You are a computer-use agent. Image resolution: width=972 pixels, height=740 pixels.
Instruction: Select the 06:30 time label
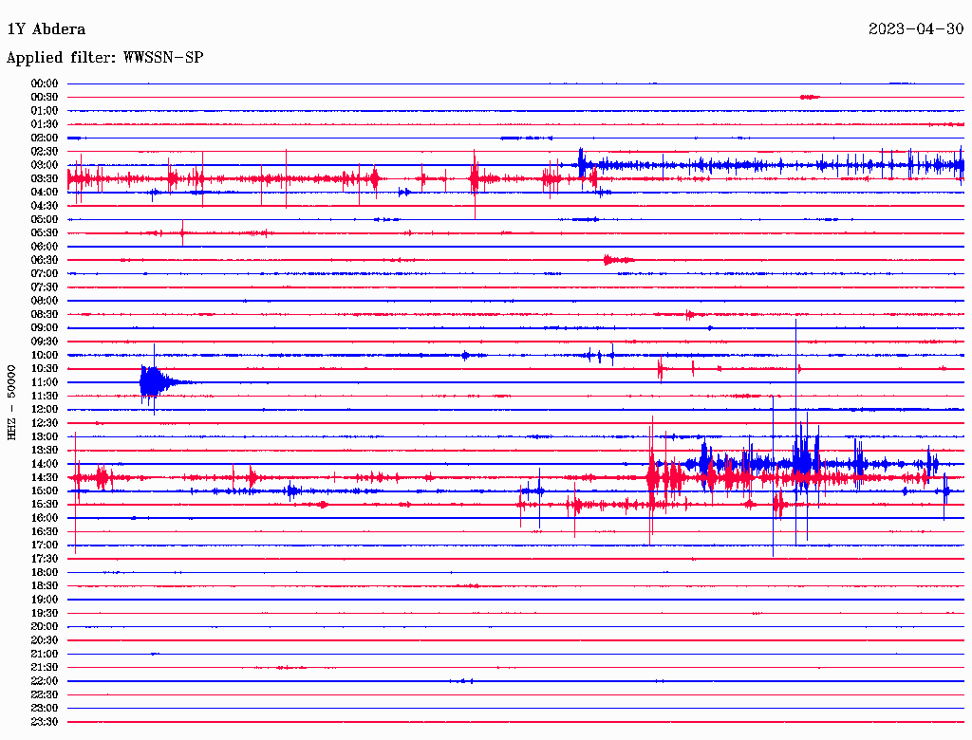tap(45, 260)
